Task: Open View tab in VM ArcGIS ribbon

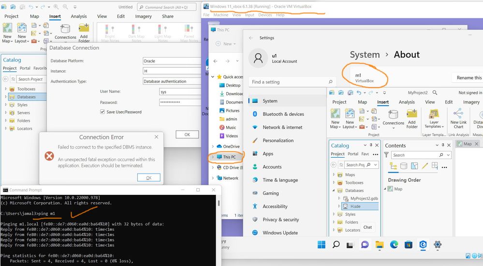Action: (430, 102)
